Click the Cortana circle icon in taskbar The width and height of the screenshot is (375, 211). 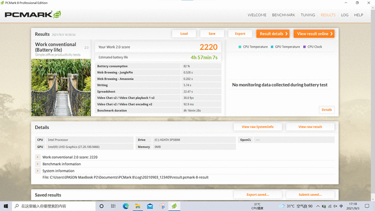[102, 206]
